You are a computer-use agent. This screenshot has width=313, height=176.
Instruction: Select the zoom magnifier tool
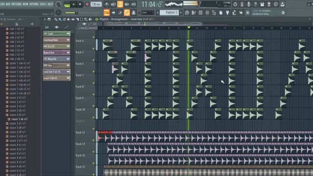pyautogui.click(x=86, y=20)
